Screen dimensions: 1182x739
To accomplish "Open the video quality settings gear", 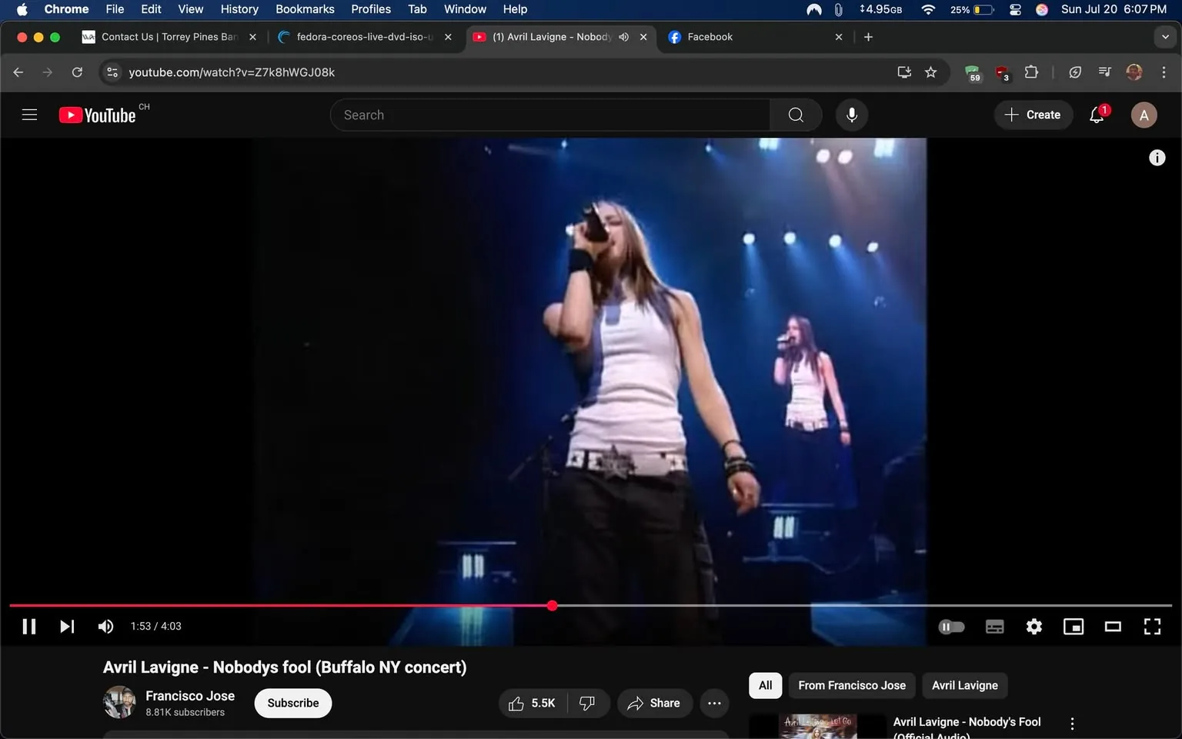I will pos(1033,626).
